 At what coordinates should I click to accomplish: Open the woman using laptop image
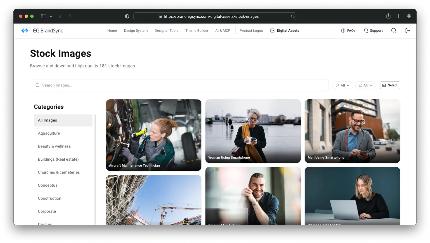(x=352, y=196)
